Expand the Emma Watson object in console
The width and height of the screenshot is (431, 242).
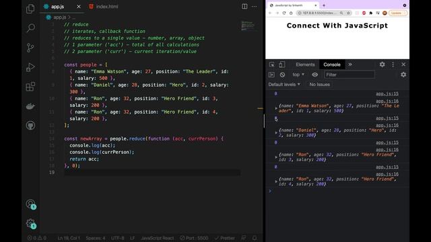pos(276,108)
